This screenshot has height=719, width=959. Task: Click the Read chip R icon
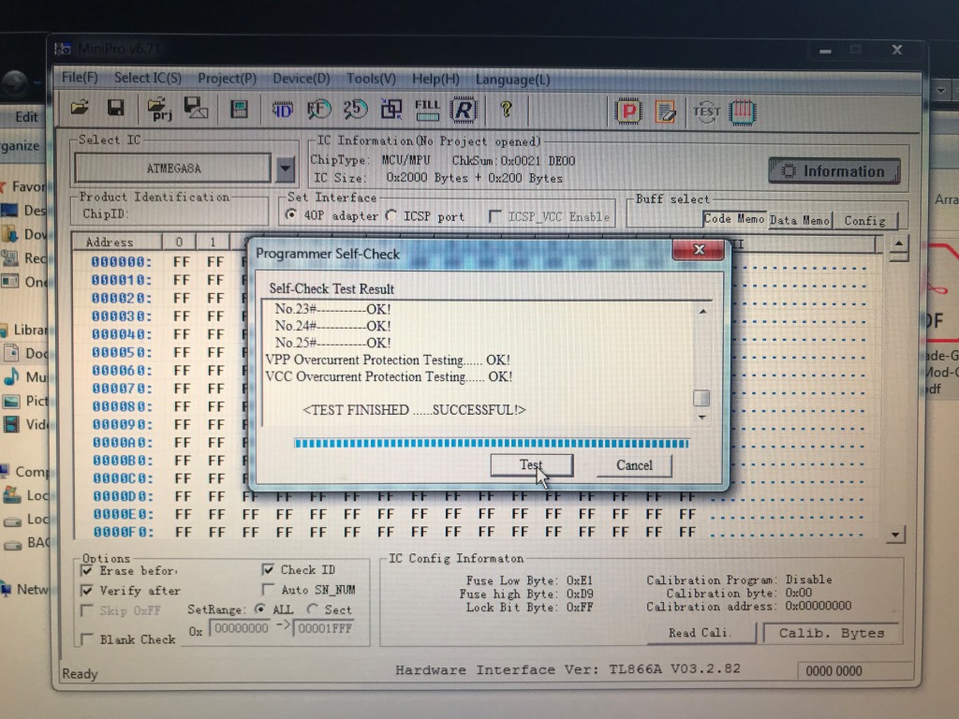coord(463,110)
